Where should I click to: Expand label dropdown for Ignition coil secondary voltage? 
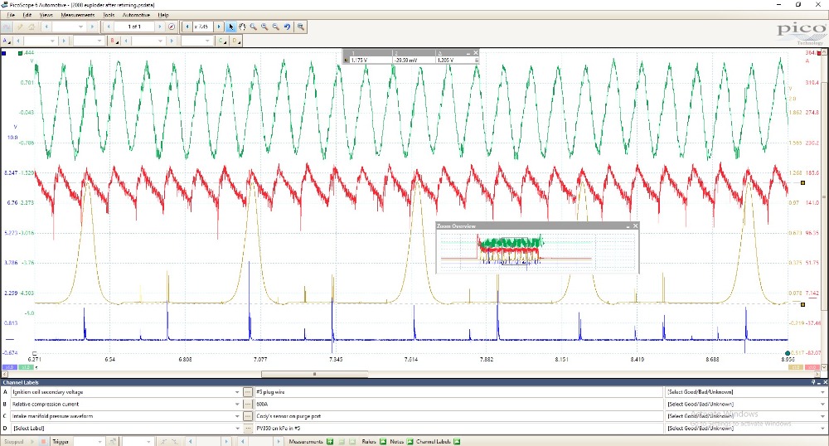[236, 391]
